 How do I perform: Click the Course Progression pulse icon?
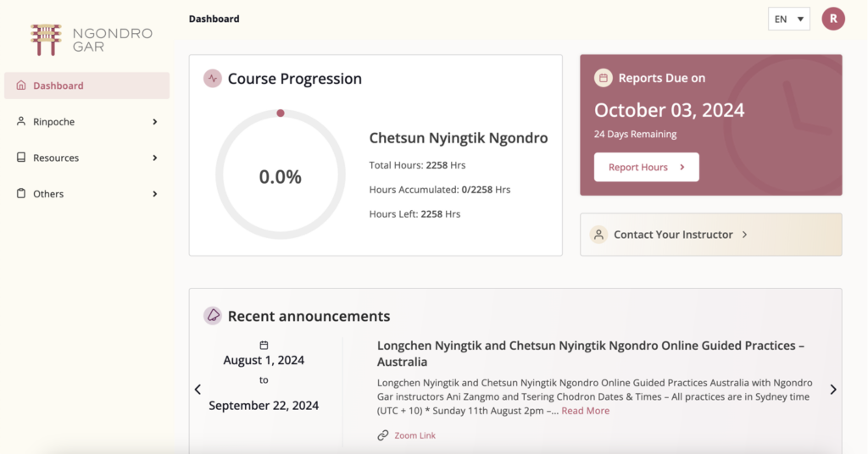[x=213, y=79]
